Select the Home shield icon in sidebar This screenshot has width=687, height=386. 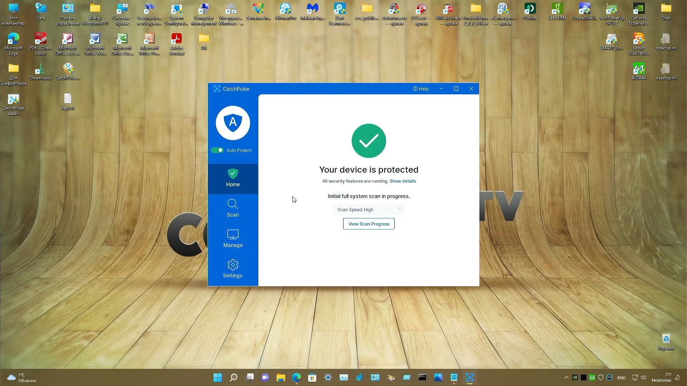tap(233, 178)
